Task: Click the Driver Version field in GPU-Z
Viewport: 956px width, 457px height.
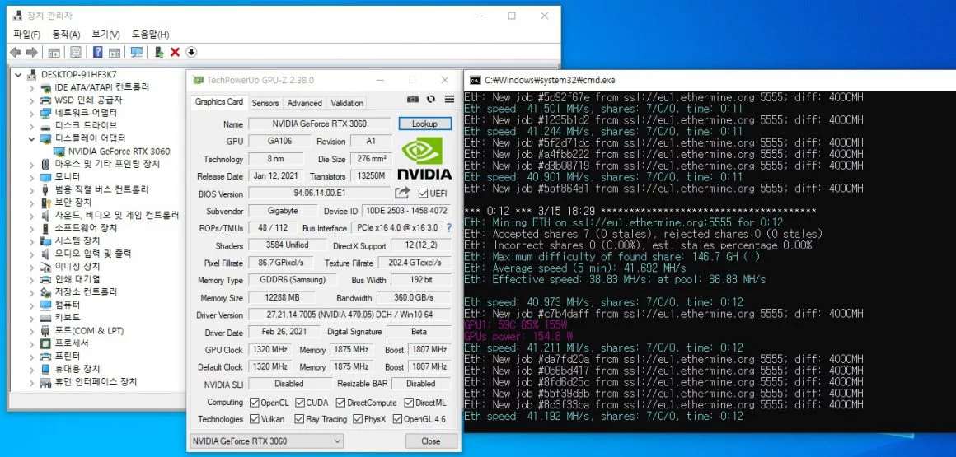Action: (x=349, y=315)
